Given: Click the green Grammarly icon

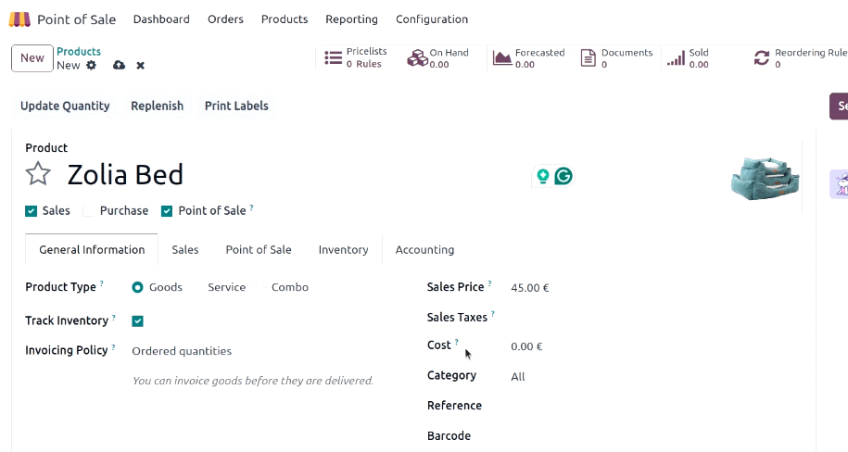Looking at the screenshot, I should (x=563, y=176).
